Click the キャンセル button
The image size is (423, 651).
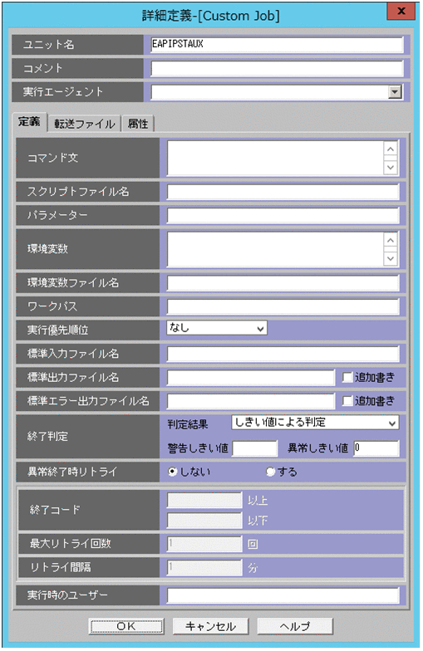click(211, 626)
